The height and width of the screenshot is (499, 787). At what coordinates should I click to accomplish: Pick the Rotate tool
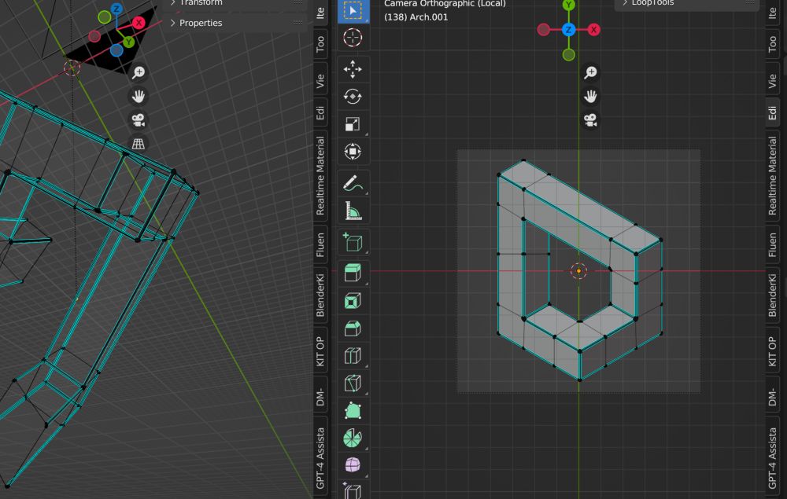[353, 97]
